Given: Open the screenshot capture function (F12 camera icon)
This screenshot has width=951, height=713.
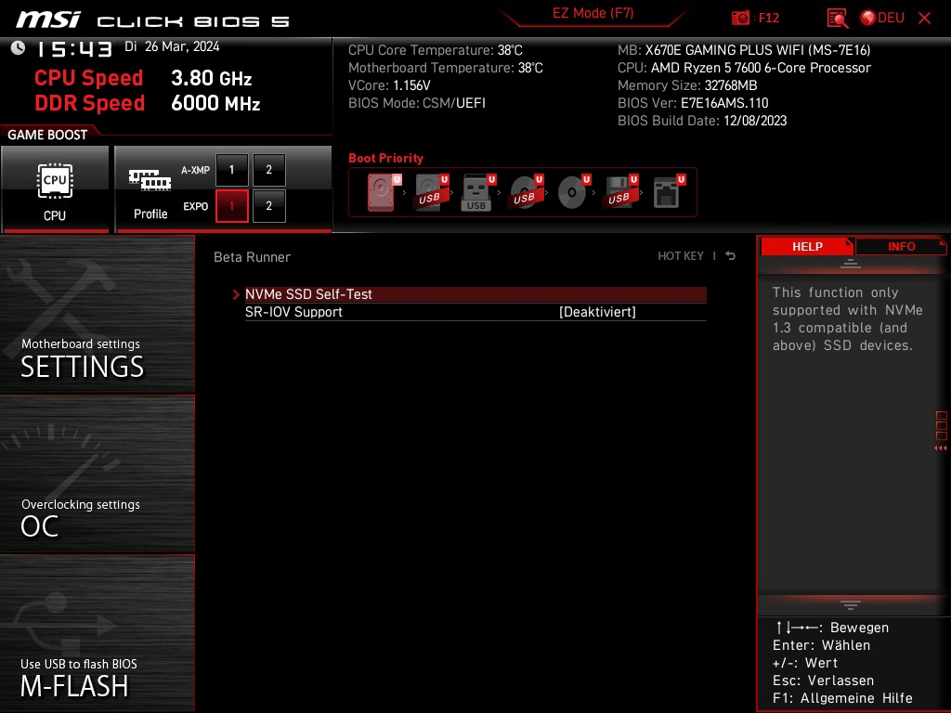Looking at the screenshot, I should pos(741,17).
